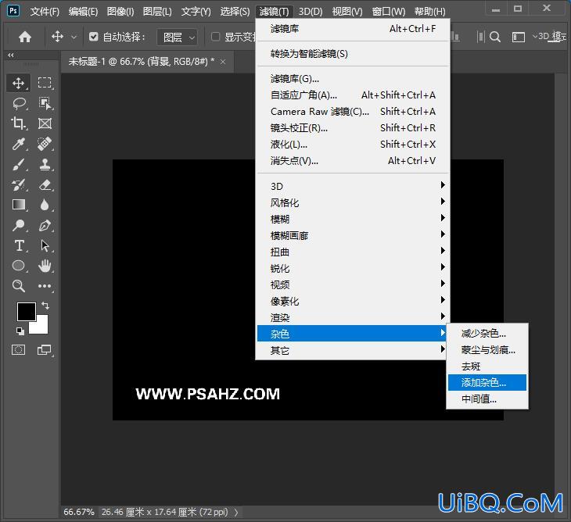The image size is (571, 522).
Task: Click the Home icon in options bar
Action: [x=25, y=37]
